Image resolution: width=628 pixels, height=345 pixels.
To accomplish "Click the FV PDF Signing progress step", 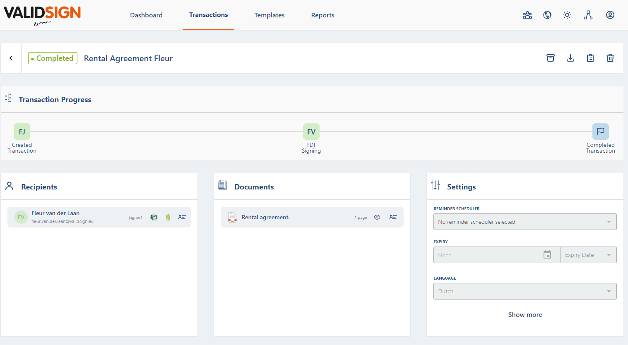I will tap(311, 132).
